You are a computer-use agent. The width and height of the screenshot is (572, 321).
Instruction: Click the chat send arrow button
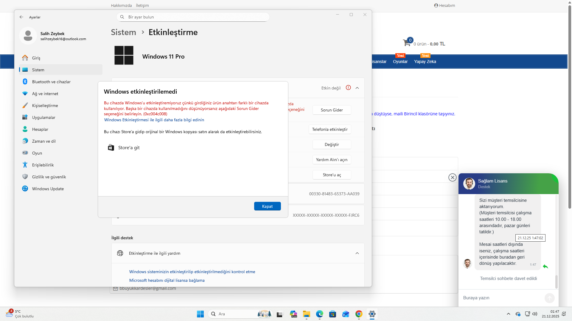pos(550,298)
